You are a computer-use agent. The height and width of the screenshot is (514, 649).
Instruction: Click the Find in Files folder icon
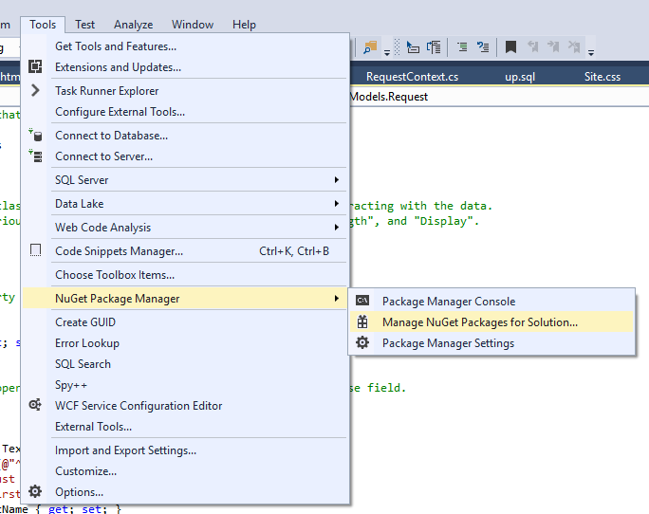click(370, 47)
